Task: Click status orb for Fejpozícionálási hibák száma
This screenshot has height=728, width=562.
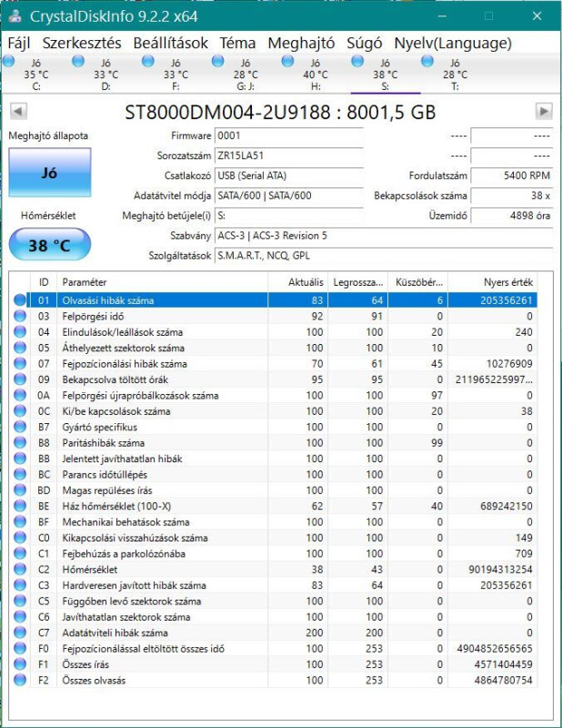Action: (19, 363)
